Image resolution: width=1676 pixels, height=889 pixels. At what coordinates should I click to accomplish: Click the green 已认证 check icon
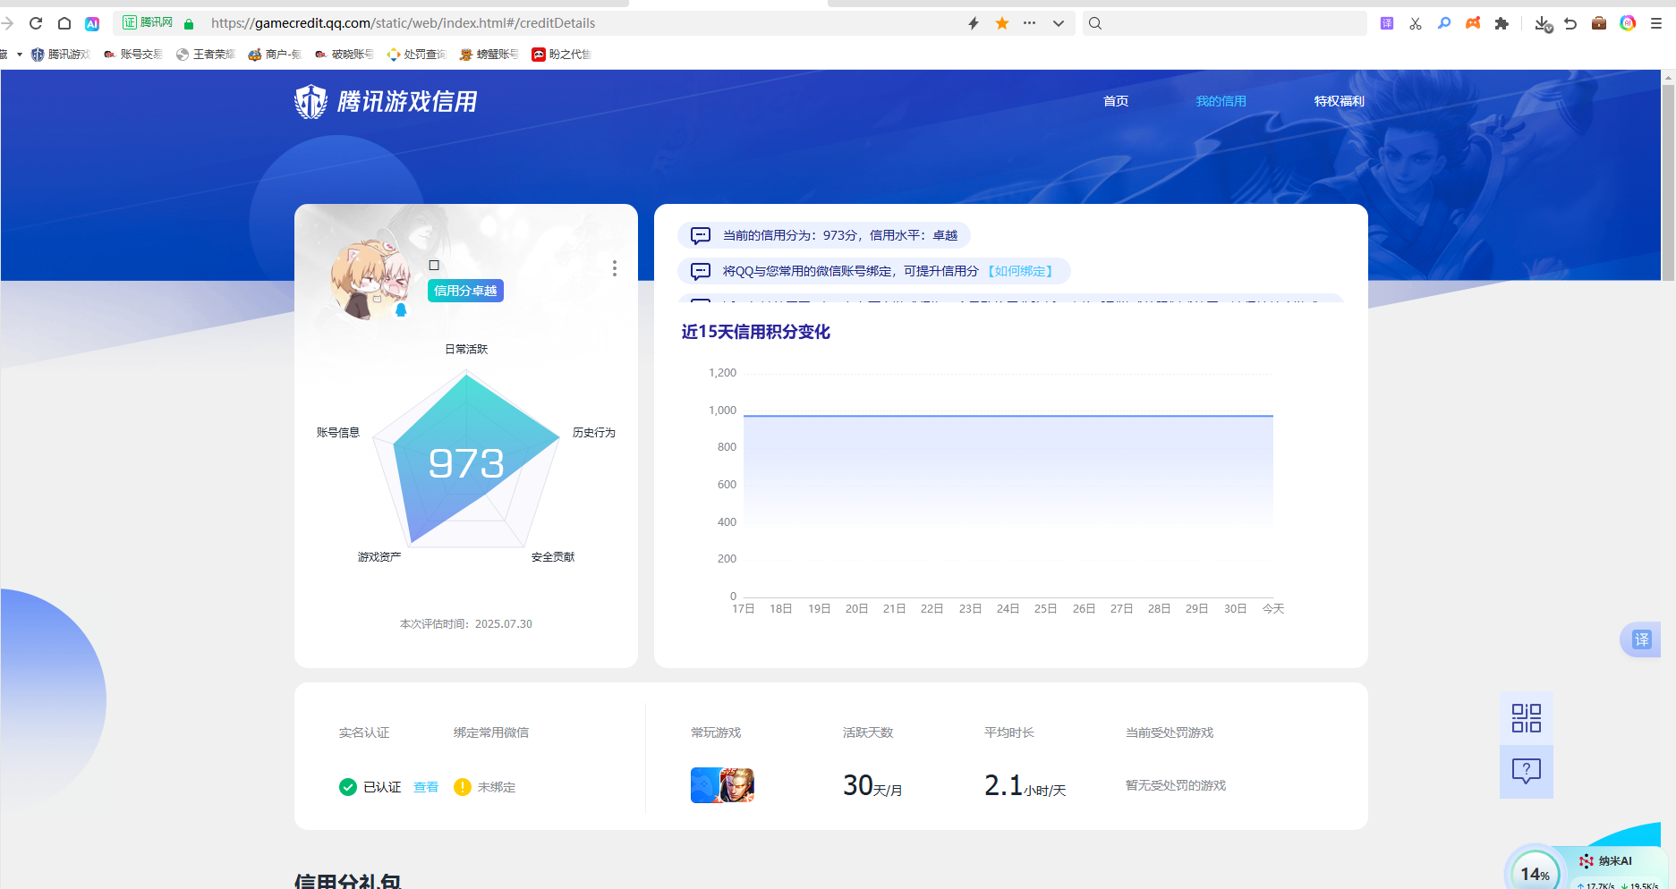point(348,787)
